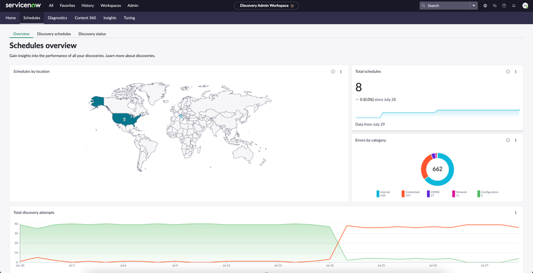Screen dimensions: 533x273
Task: Favorite the Discovery Admin Workspace star
Action: click(x=292, y=6)
